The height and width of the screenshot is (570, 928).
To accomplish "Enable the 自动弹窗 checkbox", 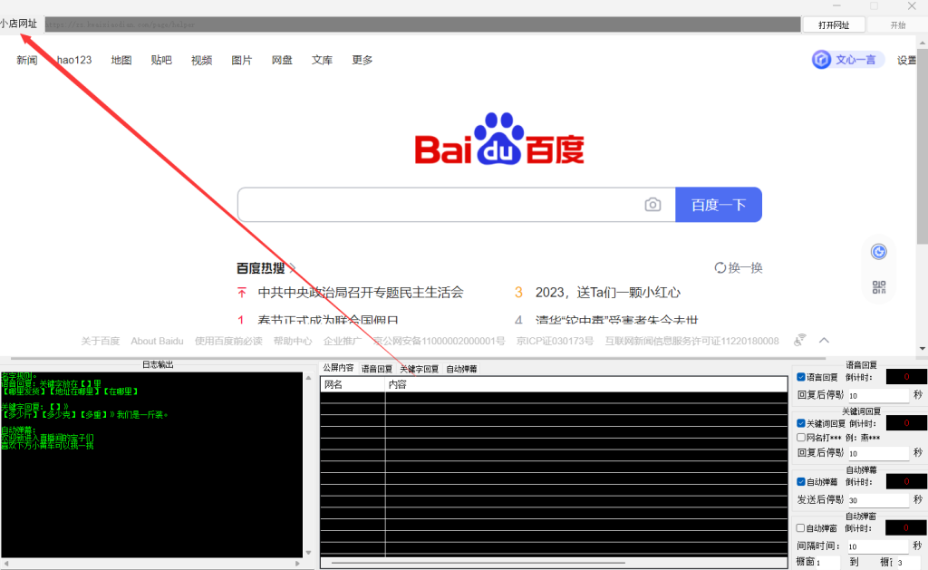I will pyautogui.click(x=801, y=528).
